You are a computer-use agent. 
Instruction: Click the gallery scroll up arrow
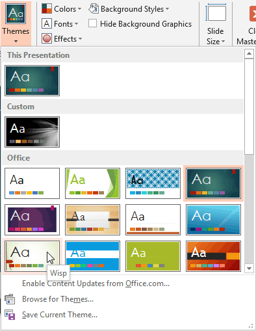point(249,53)
